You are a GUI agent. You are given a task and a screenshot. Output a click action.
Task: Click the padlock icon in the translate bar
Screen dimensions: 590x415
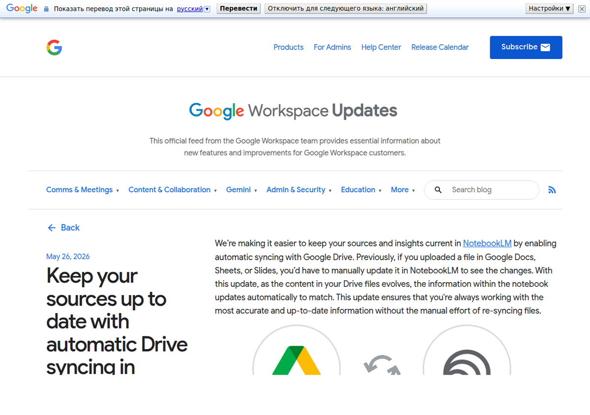tap(46, 9)
